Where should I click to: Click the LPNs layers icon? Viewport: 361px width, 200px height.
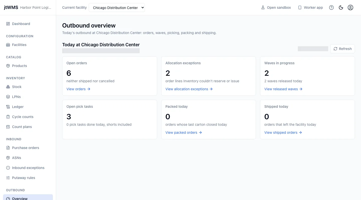point(8,97)
